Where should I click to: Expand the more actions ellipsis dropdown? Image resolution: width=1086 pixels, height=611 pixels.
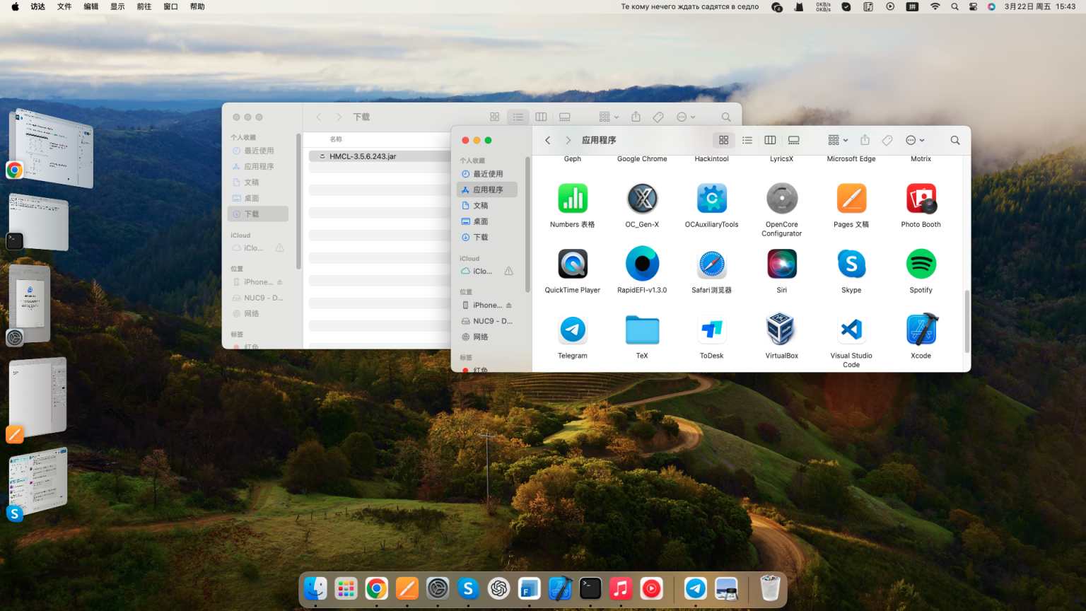pos(915,140)
